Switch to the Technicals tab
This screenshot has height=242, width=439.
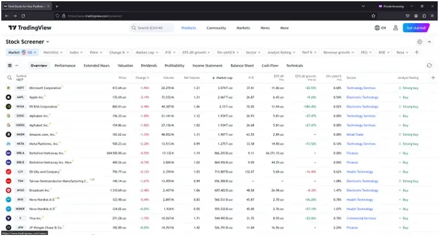click(295, 65)
